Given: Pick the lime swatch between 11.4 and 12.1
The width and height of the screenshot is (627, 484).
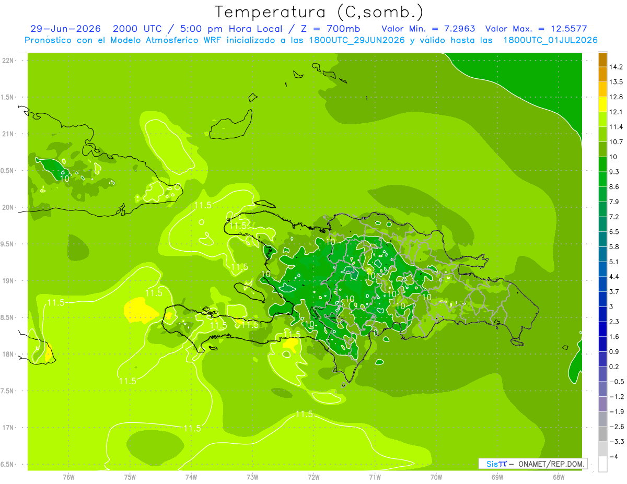Looking at the screenshot, I should coord(602,120).
